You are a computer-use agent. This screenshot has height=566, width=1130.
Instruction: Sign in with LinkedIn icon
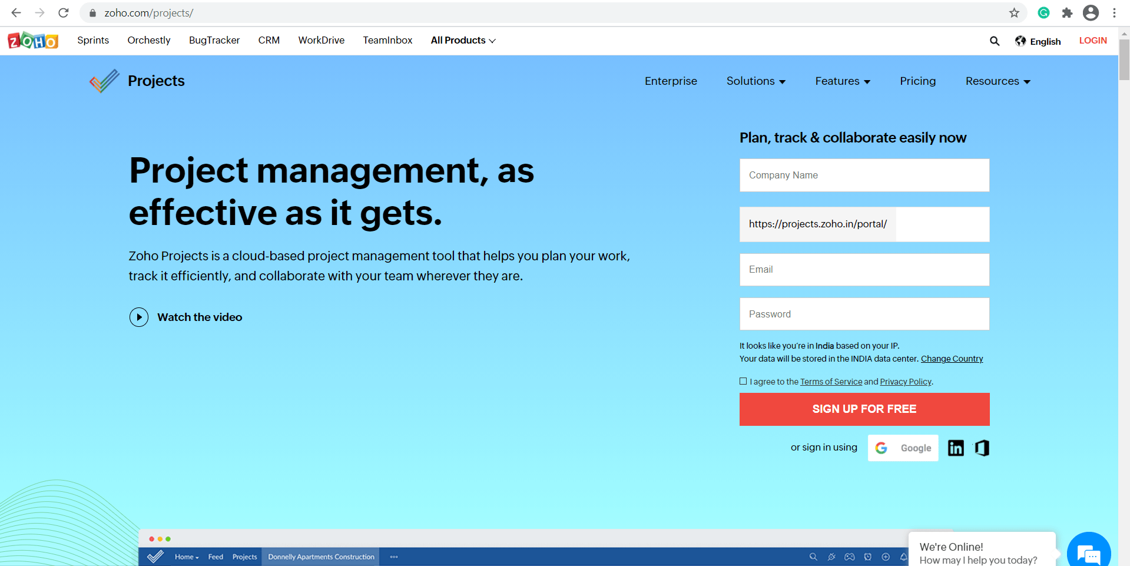click(x=956, y=448)
